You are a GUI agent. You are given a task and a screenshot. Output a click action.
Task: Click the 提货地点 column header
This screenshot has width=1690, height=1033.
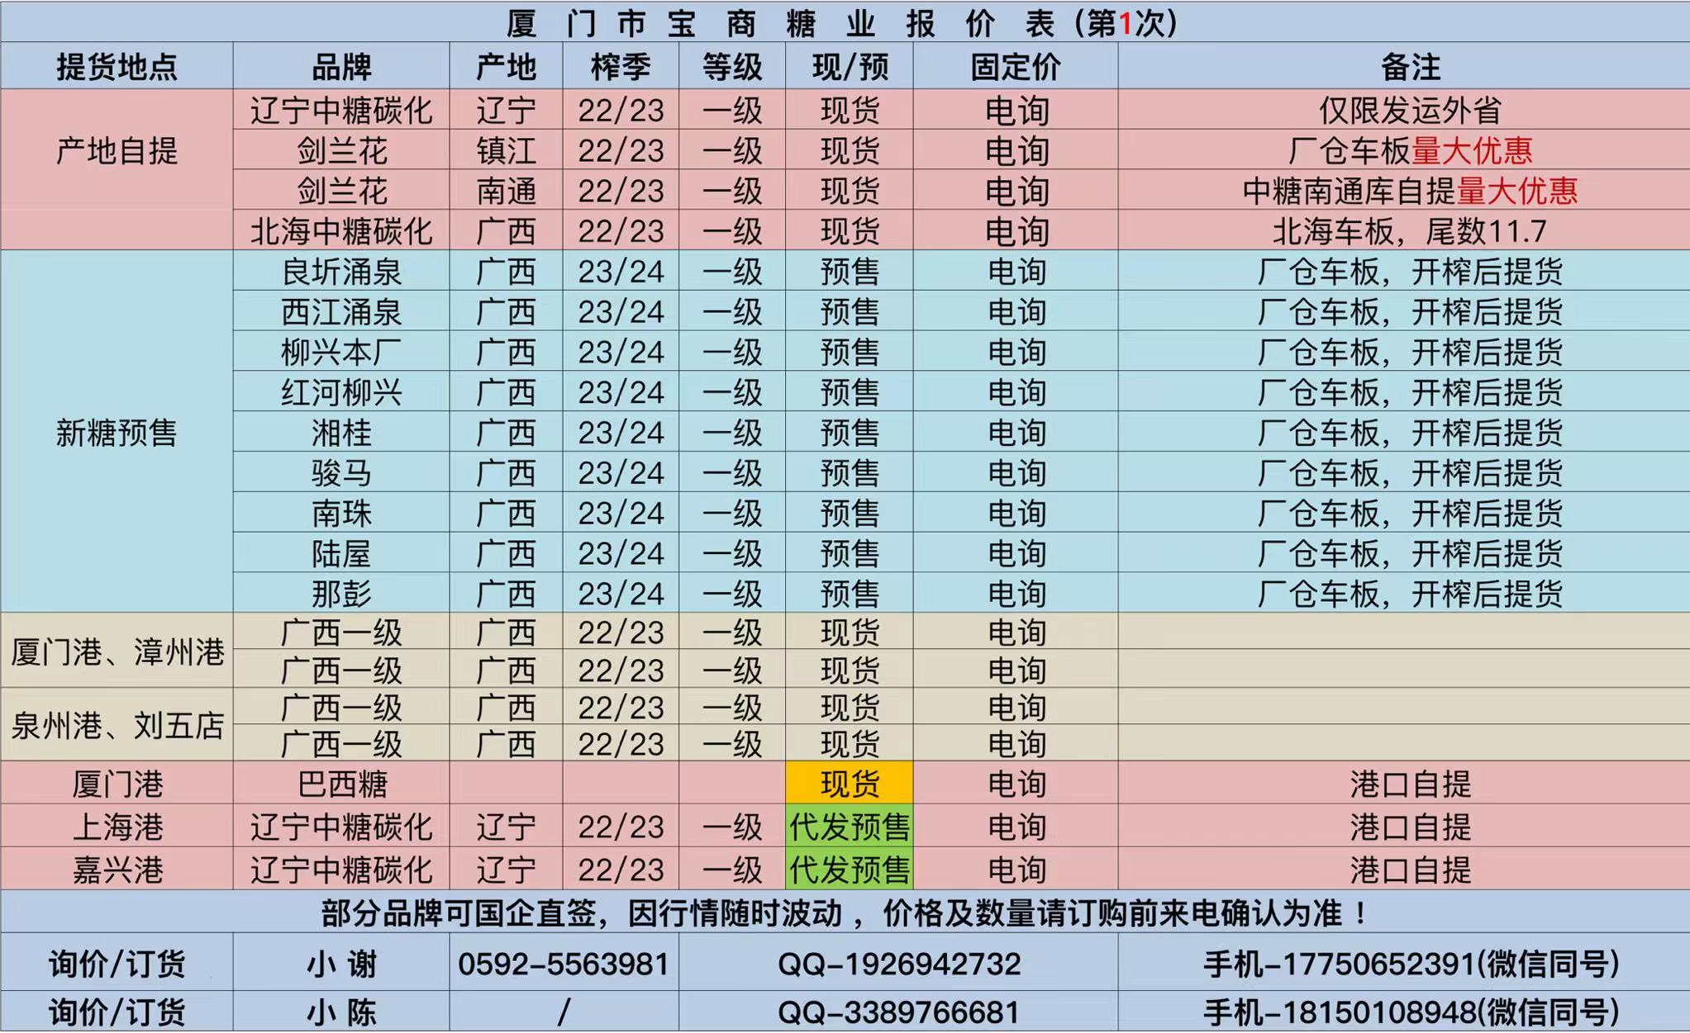point(117,67)
